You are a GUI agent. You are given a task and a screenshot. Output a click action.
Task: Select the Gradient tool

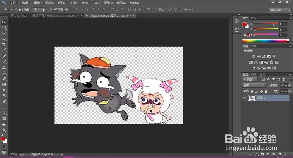coord(4,84)
